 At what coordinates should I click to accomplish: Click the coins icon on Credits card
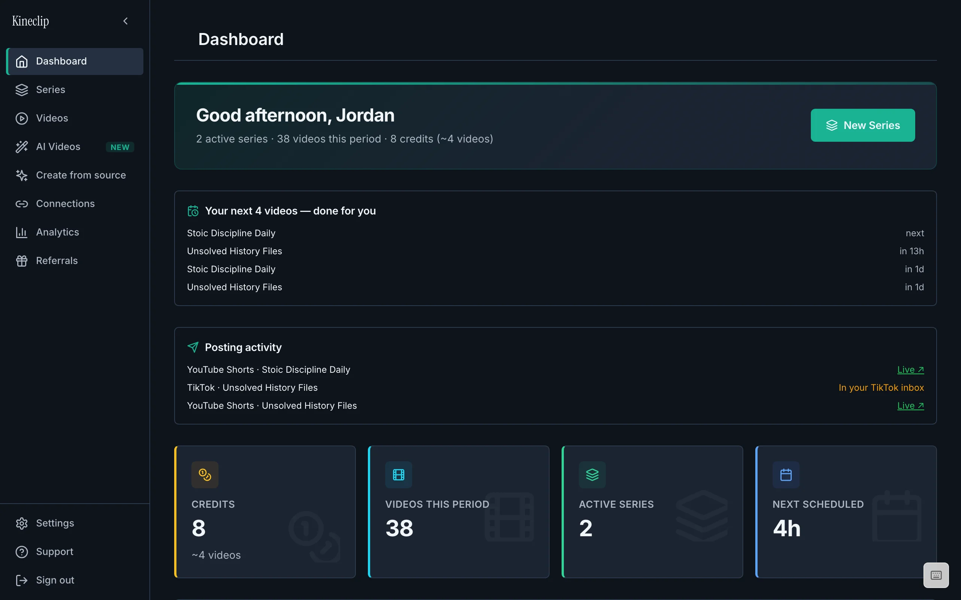(x=205, y=475)
